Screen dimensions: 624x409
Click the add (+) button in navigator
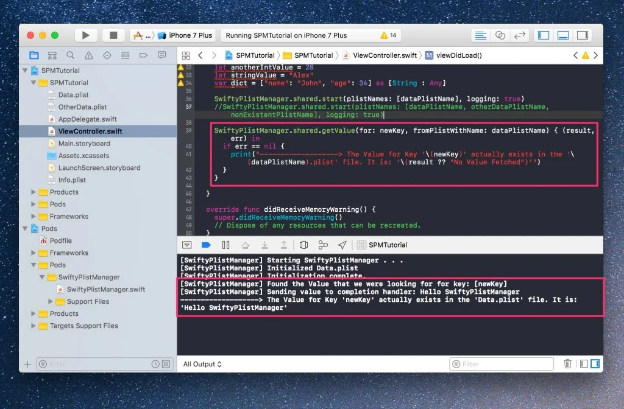(x=27, y=364)
